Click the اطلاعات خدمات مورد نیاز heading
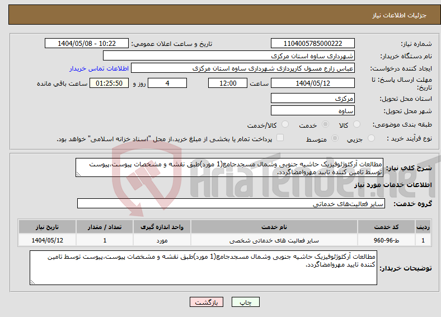The height and width of the screenshot is (317, 441). pos(393,185)
